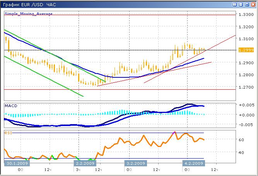Click the -0.005 MACD axis label

pyautogui.click(x=246, y=125)
